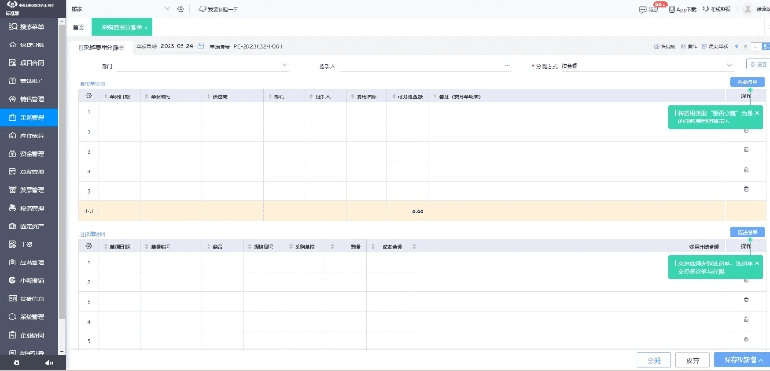The image size is (770, 371).
Task: Click the Save and New button
Action: (x=740, y=360)
